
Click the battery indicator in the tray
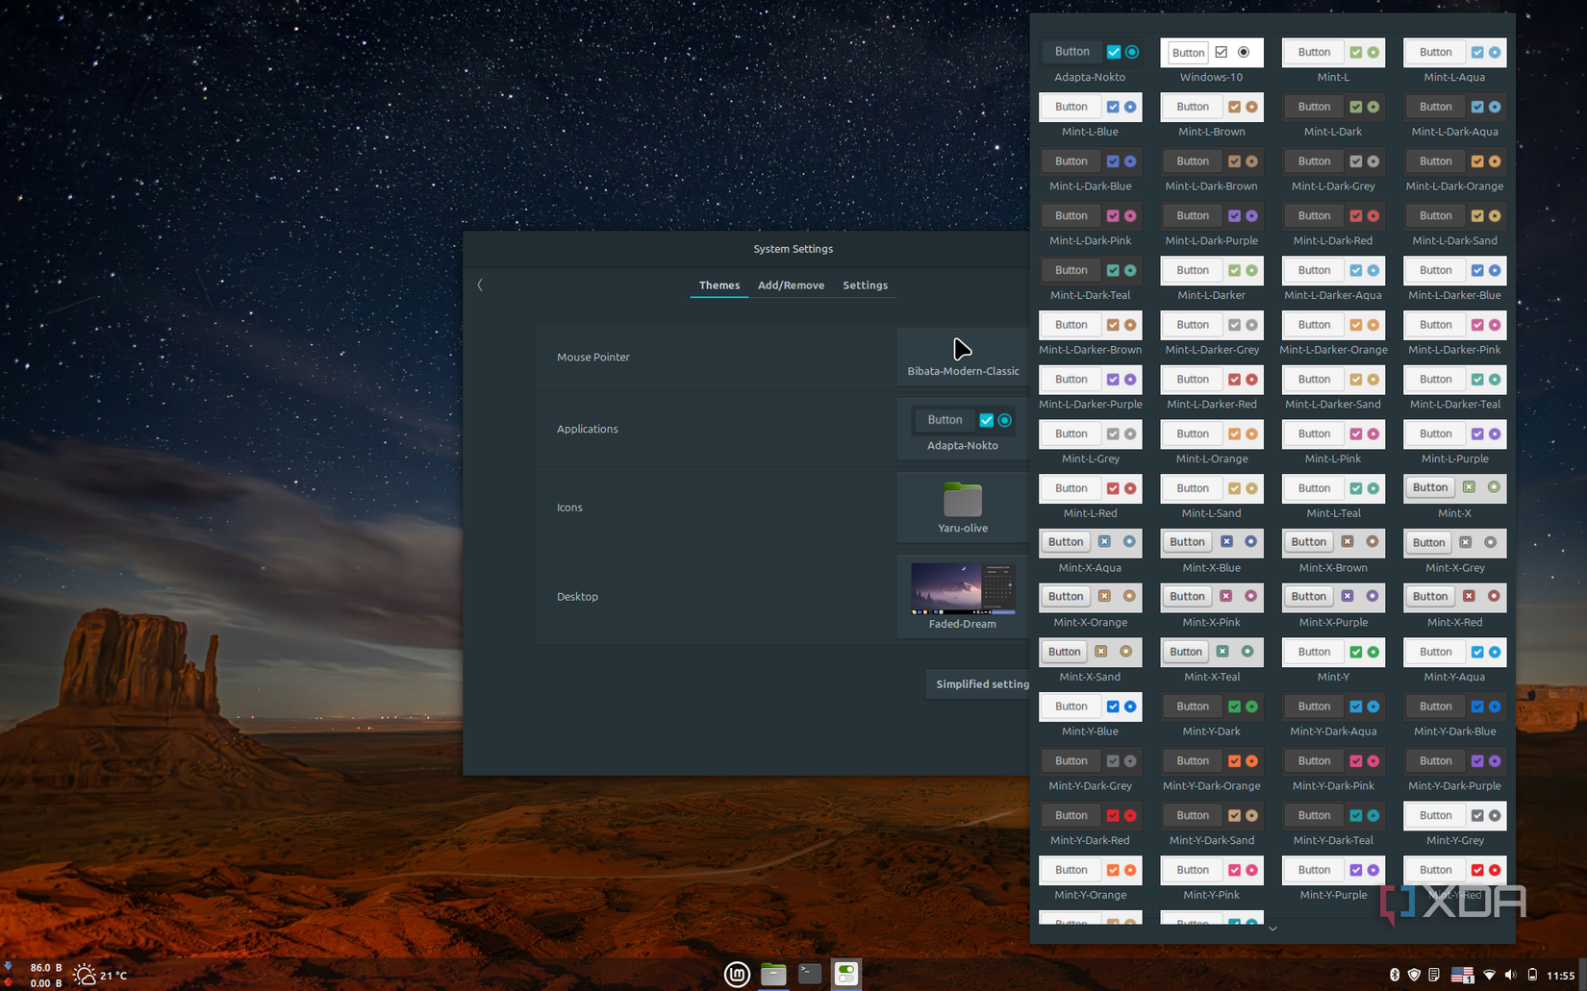1532,974
